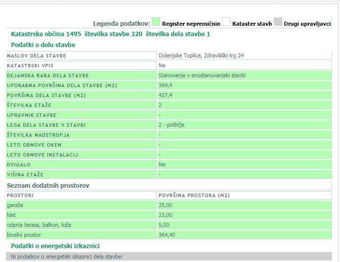Image resolution: width=340 pixels, height=262 pixels.
Task: Select the Številka etaže value 2
Action: pyautogui.click(x=160, y=105)
